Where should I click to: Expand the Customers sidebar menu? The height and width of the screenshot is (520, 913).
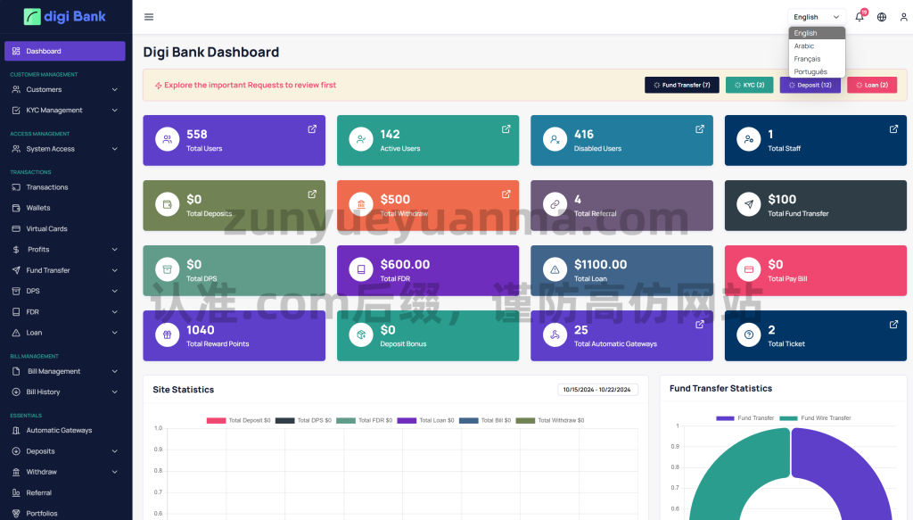click(64, 90)
